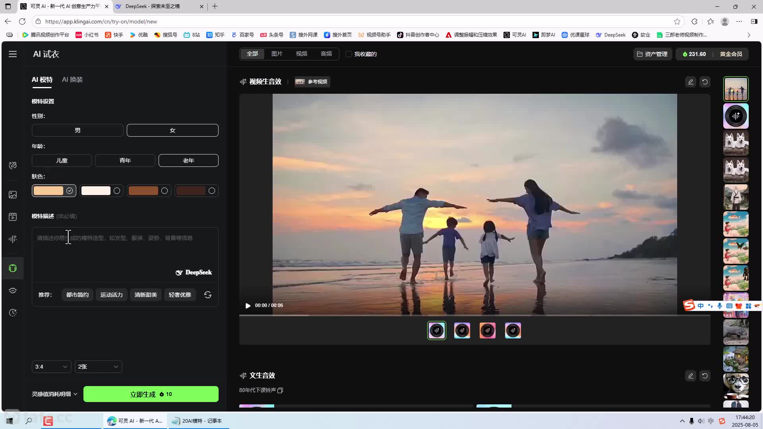
Task: Select the second lightest skin tone radio
Action: point(117,191)
